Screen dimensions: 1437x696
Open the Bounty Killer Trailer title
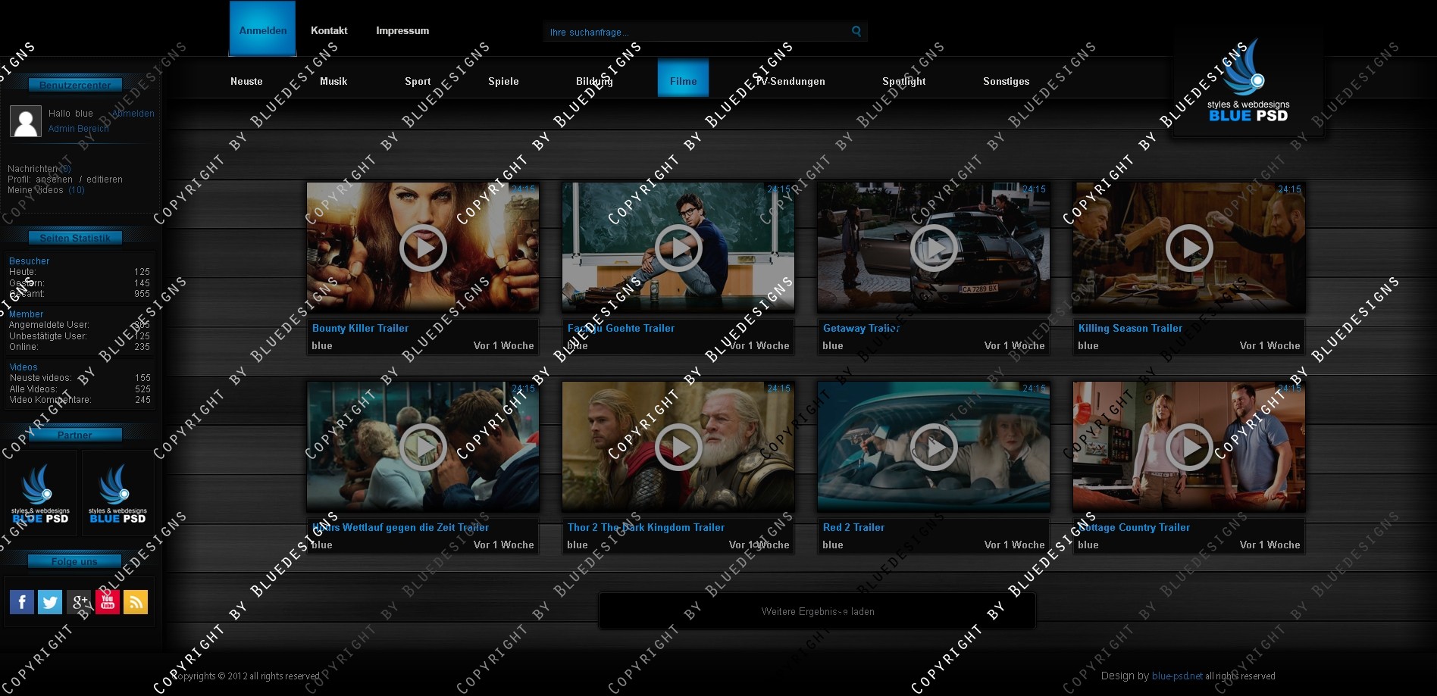pos(360,328)
